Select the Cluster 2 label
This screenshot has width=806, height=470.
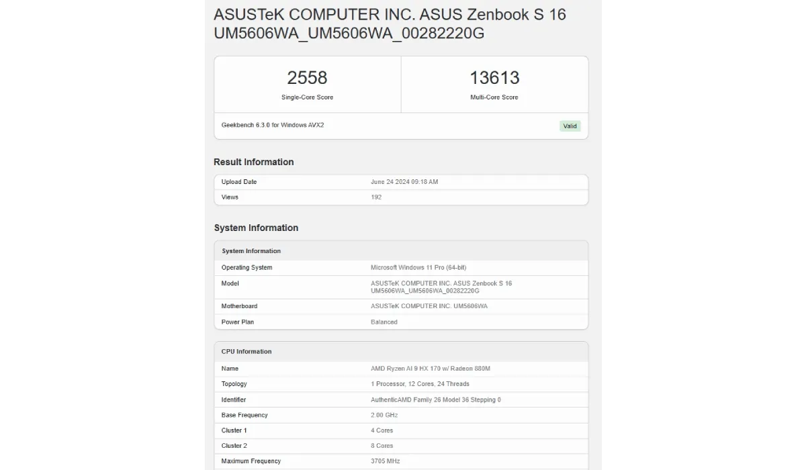point(234,446)
